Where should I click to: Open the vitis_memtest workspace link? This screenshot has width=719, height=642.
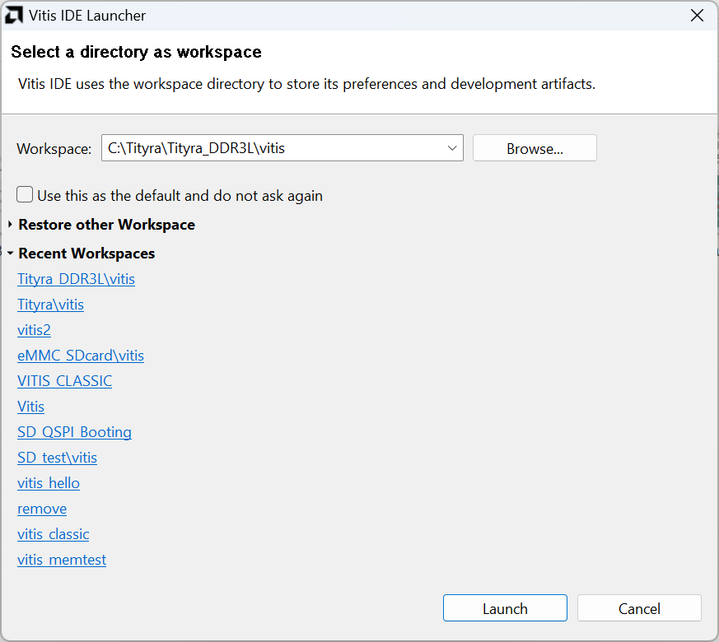(62, 560)
